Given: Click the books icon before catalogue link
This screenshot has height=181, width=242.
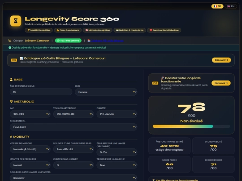Looking at the screenshot, I should pyautogui.click(x=89, y=41).
